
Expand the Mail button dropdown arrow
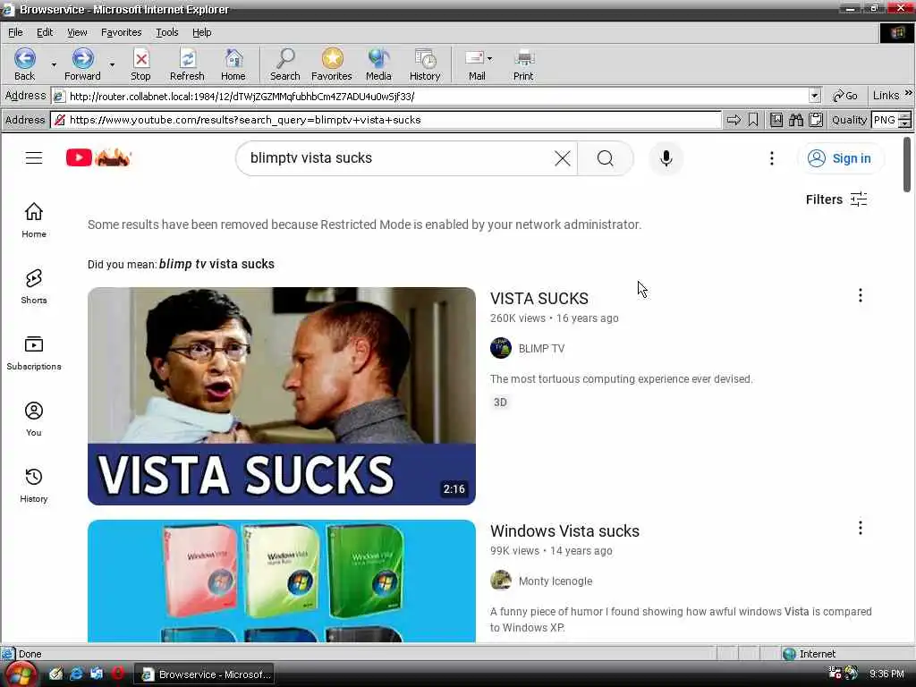489,58
